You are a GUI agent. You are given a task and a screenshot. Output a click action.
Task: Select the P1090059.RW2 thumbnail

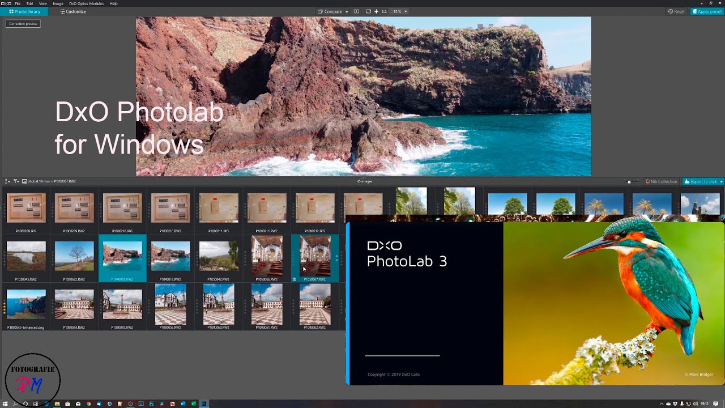[x=170, y=304]
